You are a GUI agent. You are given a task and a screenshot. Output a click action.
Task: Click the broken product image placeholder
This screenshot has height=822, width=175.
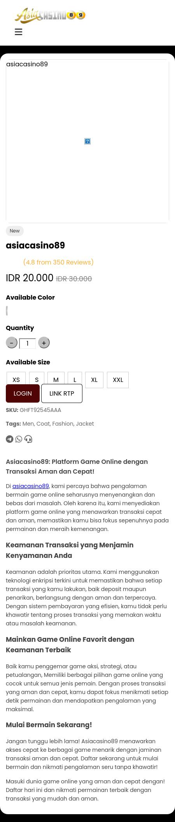click(87, 141)
